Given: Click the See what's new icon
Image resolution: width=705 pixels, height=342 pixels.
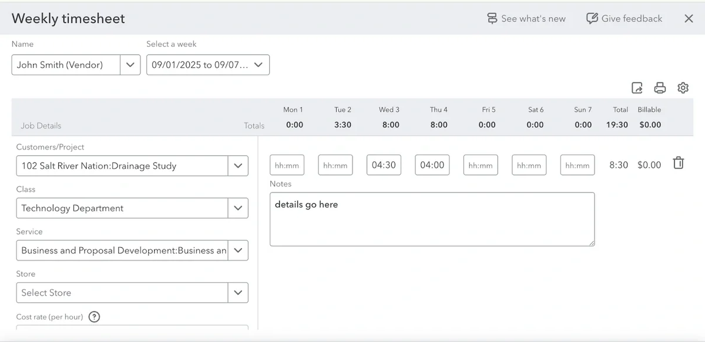Looking at the screenshot, I should [x=492, y=19].
